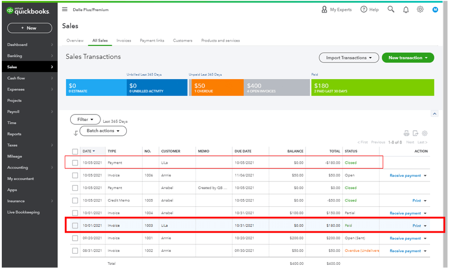
Task: Sort by the DATE column header
Action: click(88, 151)
